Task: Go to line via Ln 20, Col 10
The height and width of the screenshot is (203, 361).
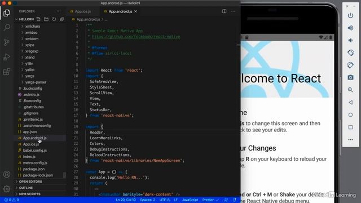Action: point(126,200)
